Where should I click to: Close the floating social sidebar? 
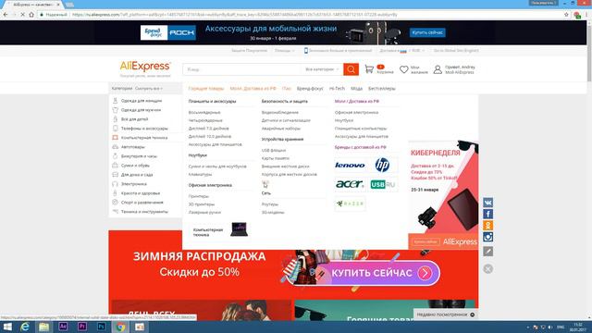(487, 269)
